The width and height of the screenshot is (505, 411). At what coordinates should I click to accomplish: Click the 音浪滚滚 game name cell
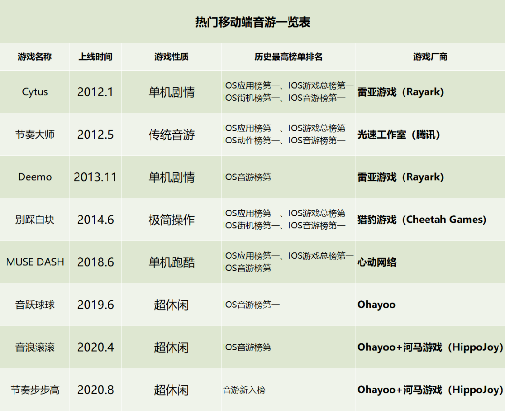pyautogui.click(x=35, y=347)
